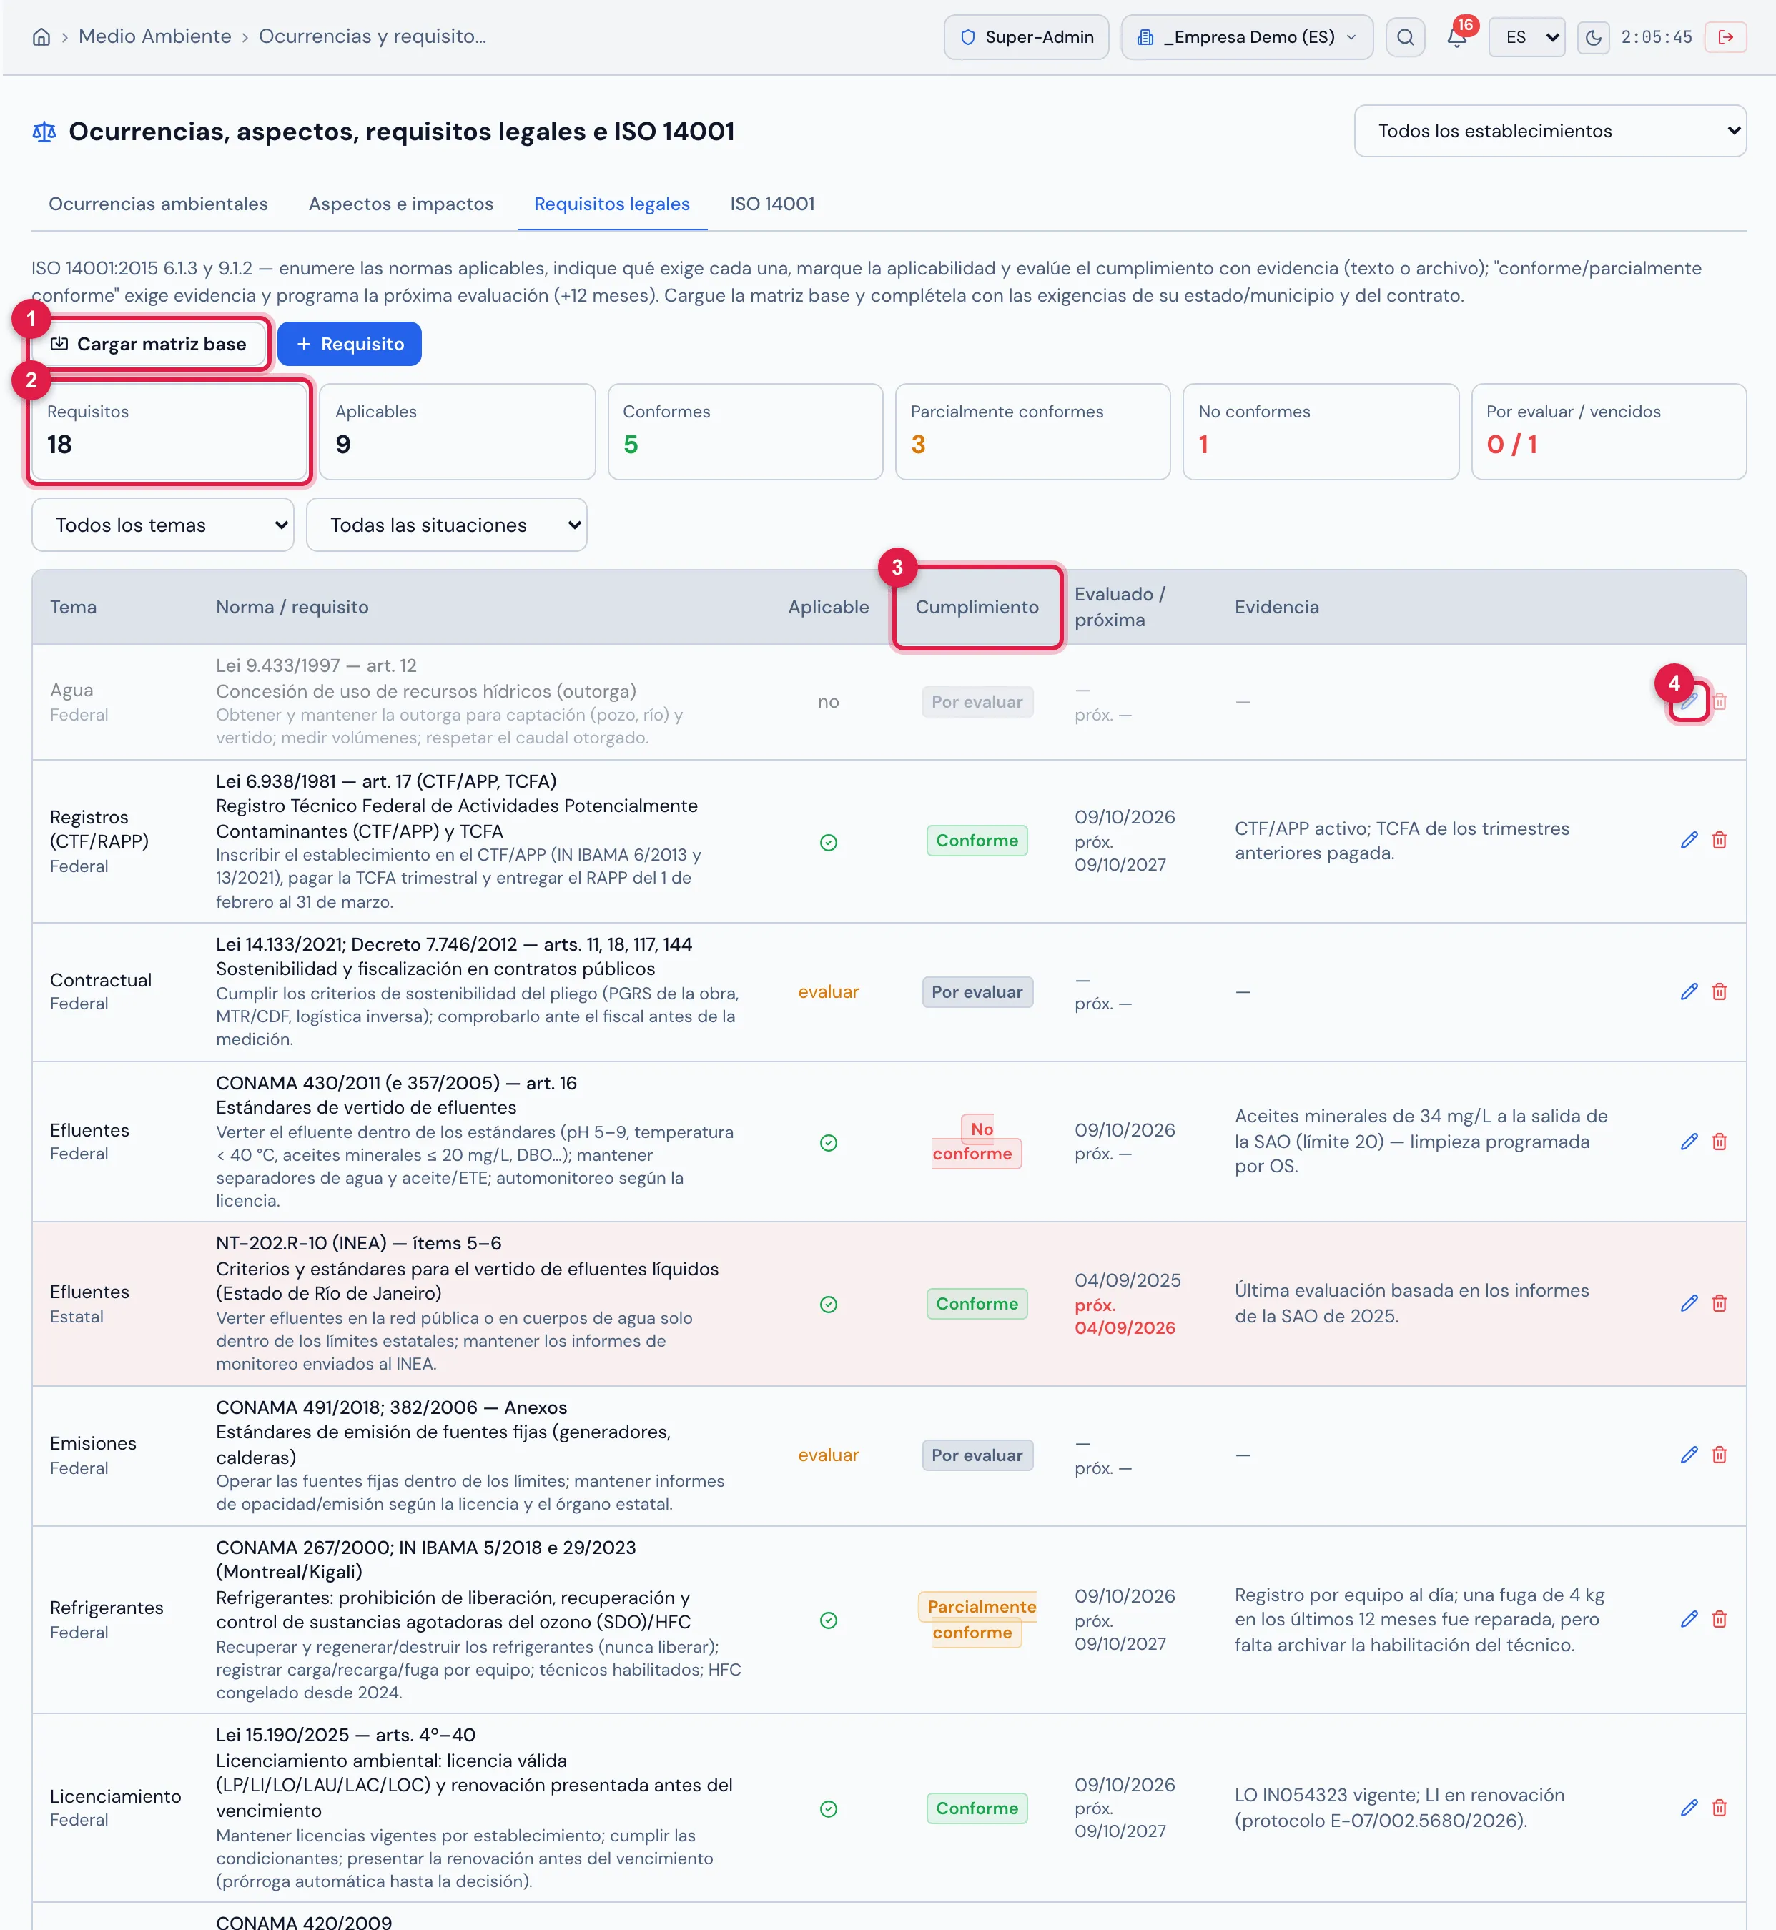
Task: Edit the CONAMA 491/2018 emissions row
Action: (1689, 1455)
